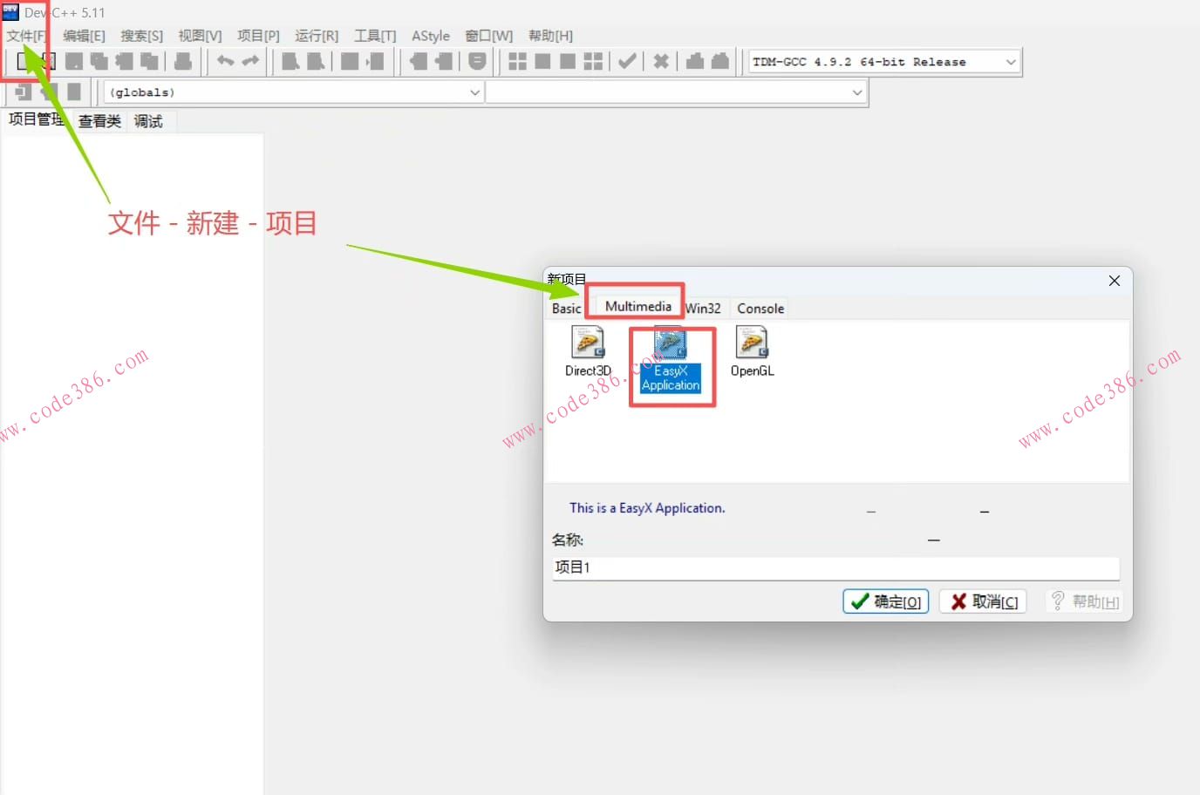This screenshot has width=1200, height=795.
Task: Click the new file icon in the toolbar
Action: 24,61
